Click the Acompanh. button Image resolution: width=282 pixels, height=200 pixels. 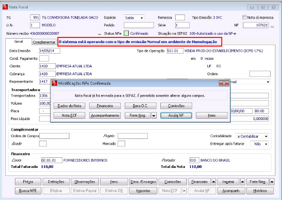tap(231, 191)
